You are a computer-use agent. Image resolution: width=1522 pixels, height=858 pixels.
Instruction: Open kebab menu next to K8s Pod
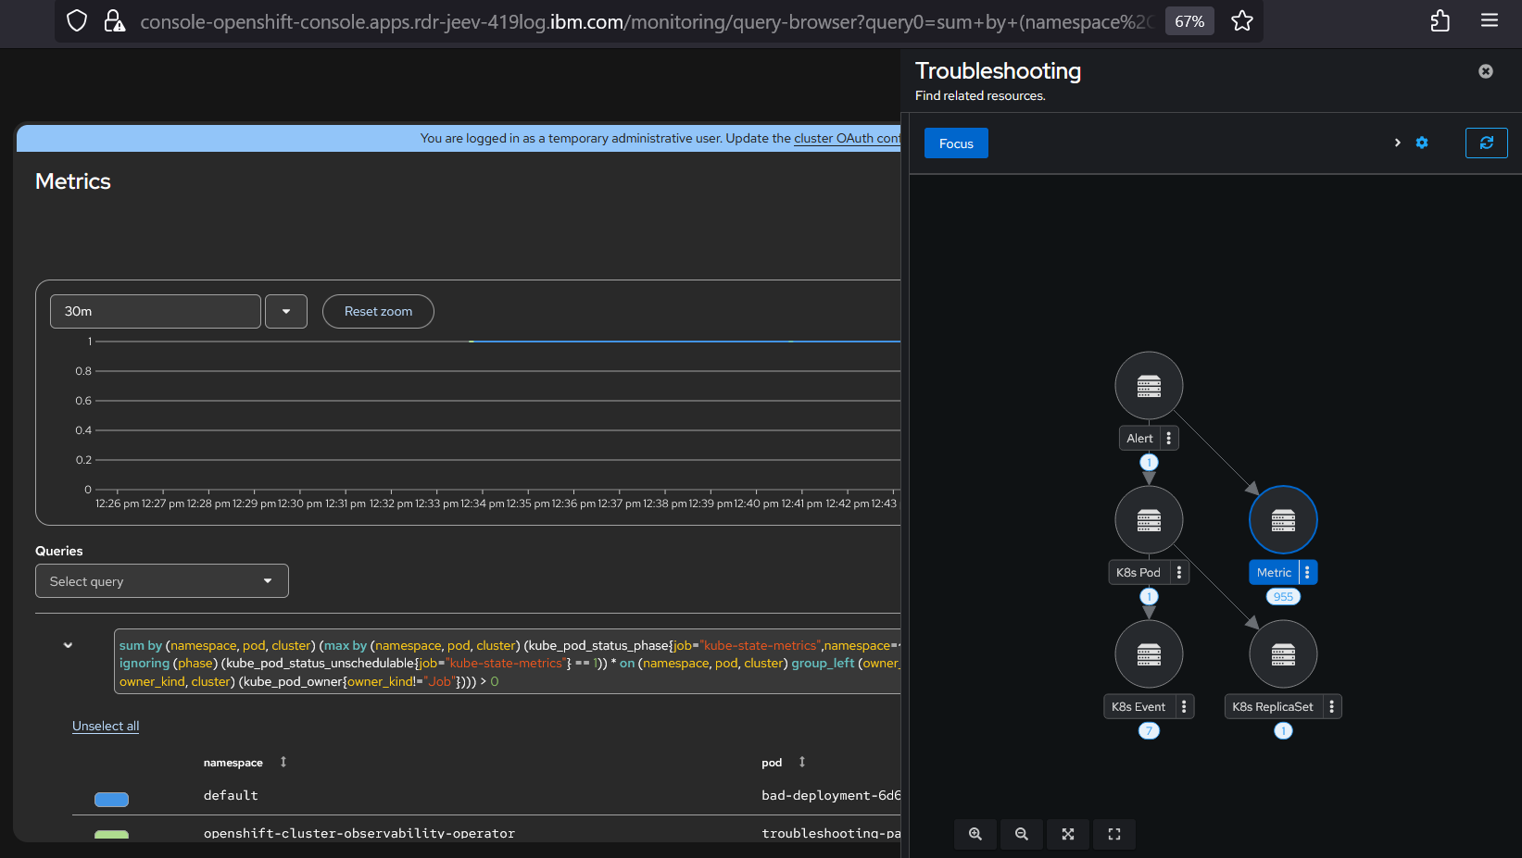[1179, 573]
